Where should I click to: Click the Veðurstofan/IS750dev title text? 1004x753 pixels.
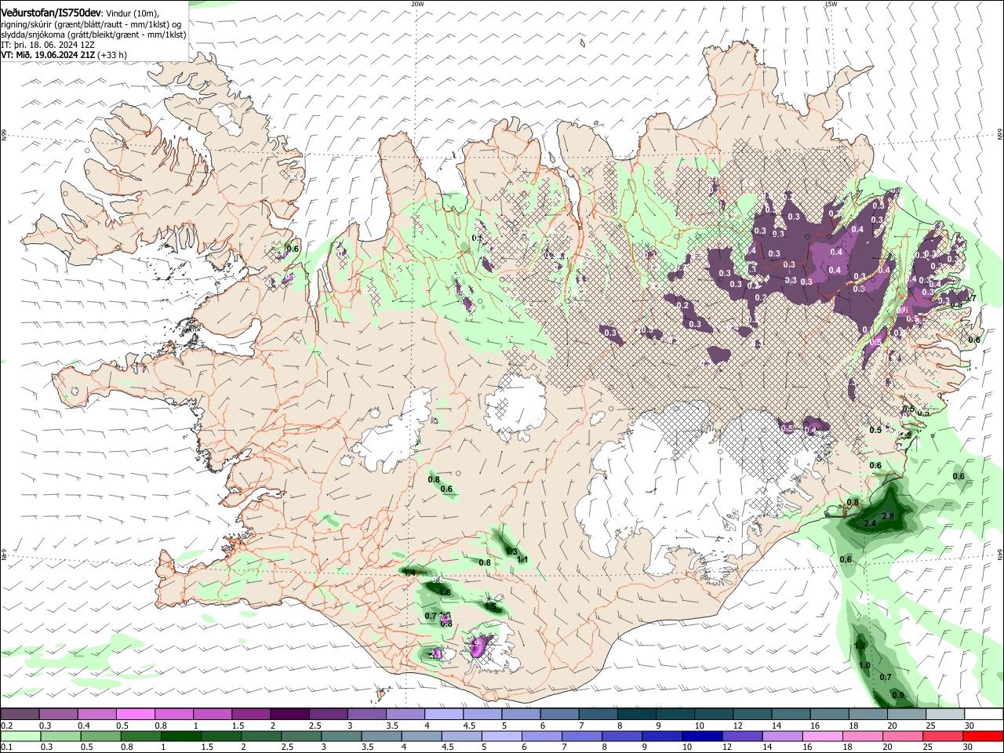coord(51,12)
